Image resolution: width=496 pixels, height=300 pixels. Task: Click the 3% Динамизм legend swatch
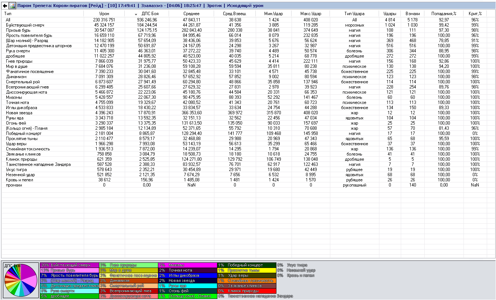128,280
